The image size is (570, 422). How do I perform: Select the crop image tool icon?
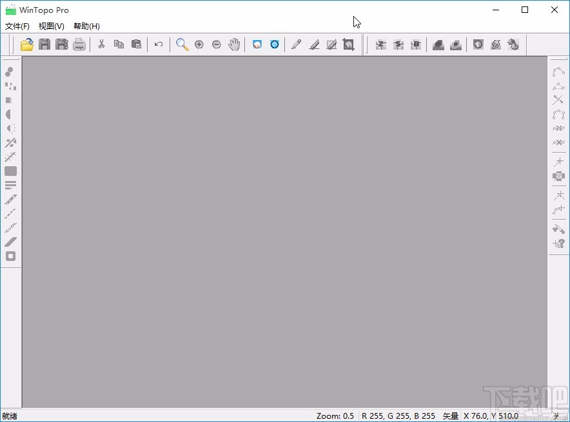pos(348,44)
